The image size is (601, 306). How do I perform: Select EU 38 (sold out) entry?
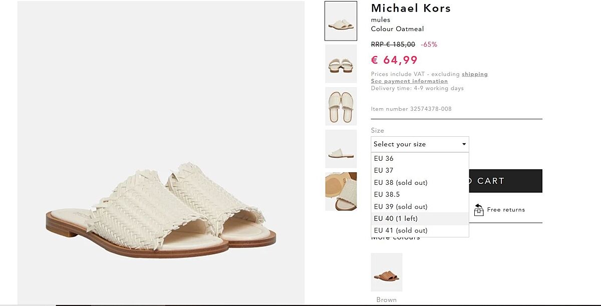click(x=401, y=183)
